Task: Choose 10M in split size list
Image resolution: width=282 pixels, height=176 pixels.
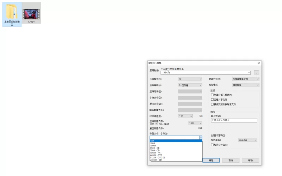Action: pyautogui.click(x=176, y=141)
